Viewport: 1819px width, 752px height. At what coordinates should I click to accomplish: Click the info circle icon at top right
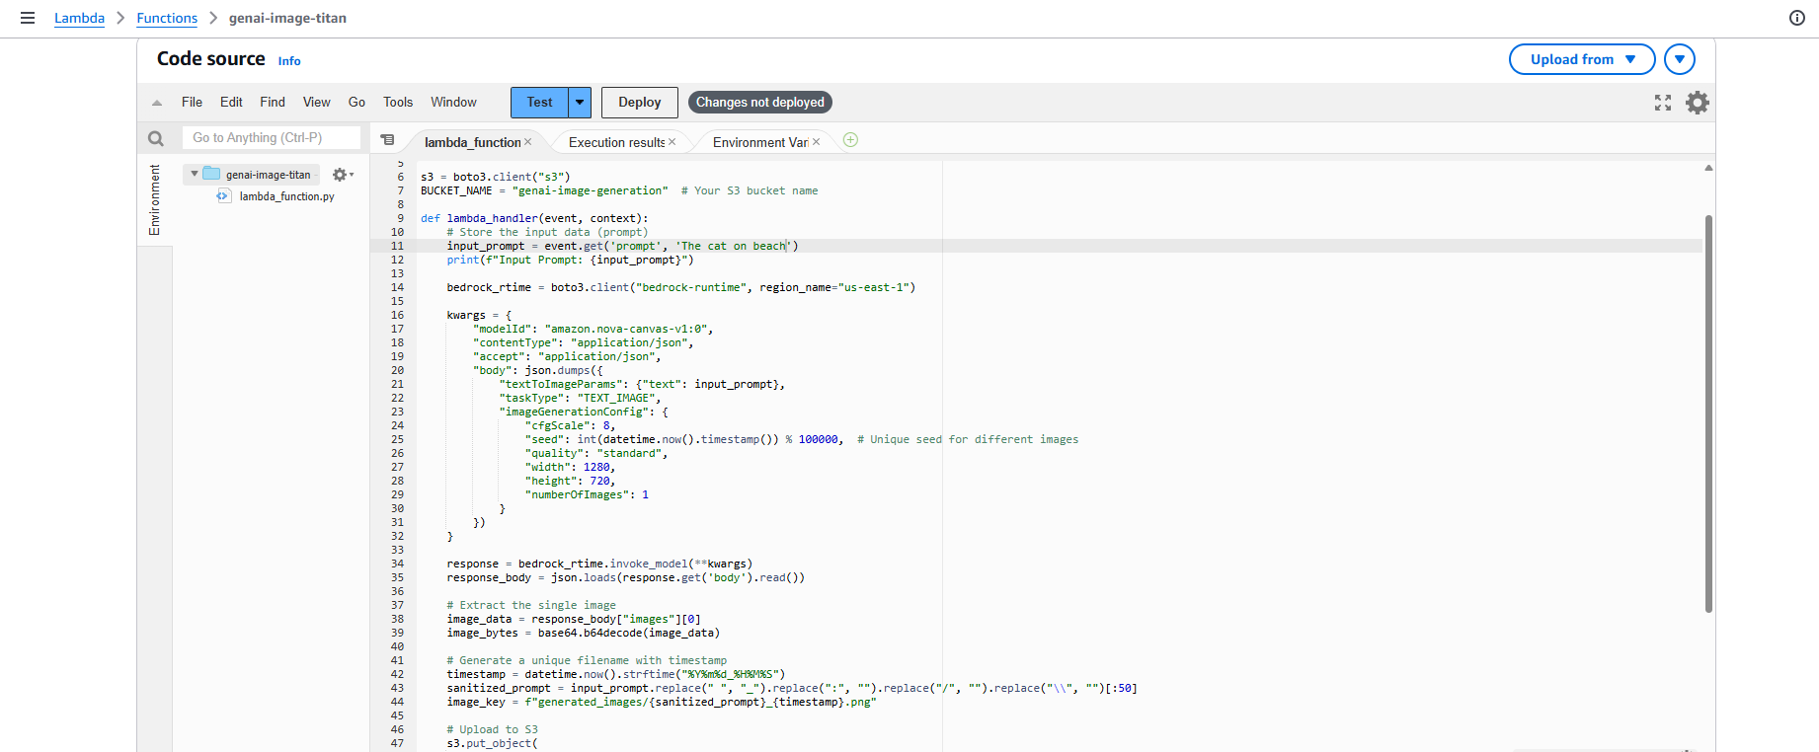1797,18
